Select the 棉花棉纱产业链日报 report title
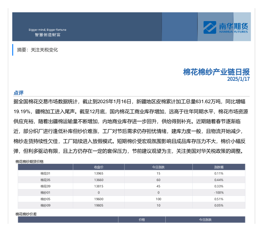 click(x=216, y=72)
